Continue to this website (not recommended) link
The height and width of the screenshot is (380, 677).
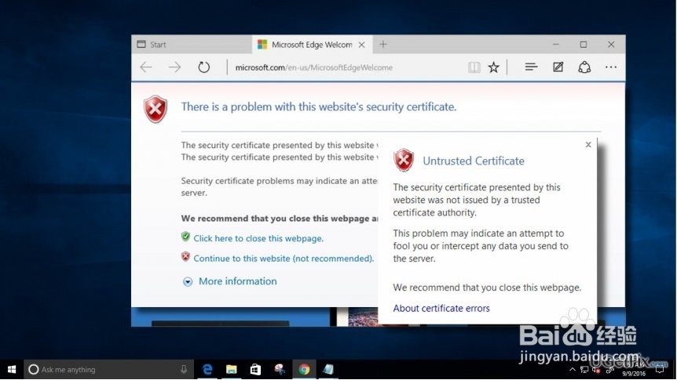pyautogui.click(x=284, y=258)
